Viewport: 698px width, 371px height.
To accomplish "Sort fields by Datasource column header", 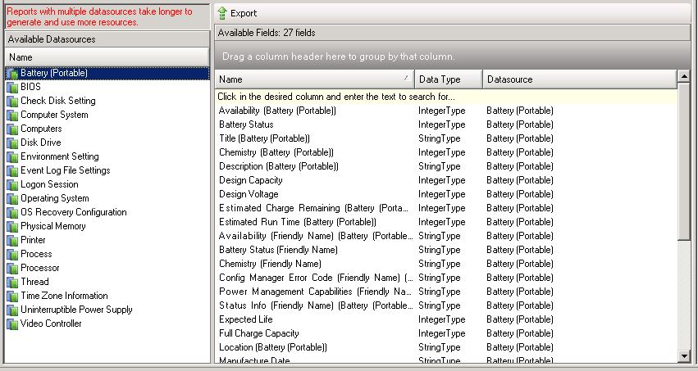I will click(x=580, y=79).
